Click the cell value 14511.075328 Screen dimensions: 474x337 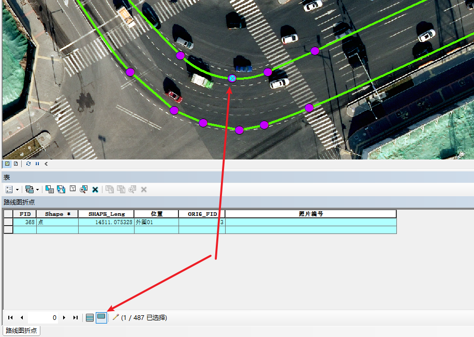coord(107,222)
